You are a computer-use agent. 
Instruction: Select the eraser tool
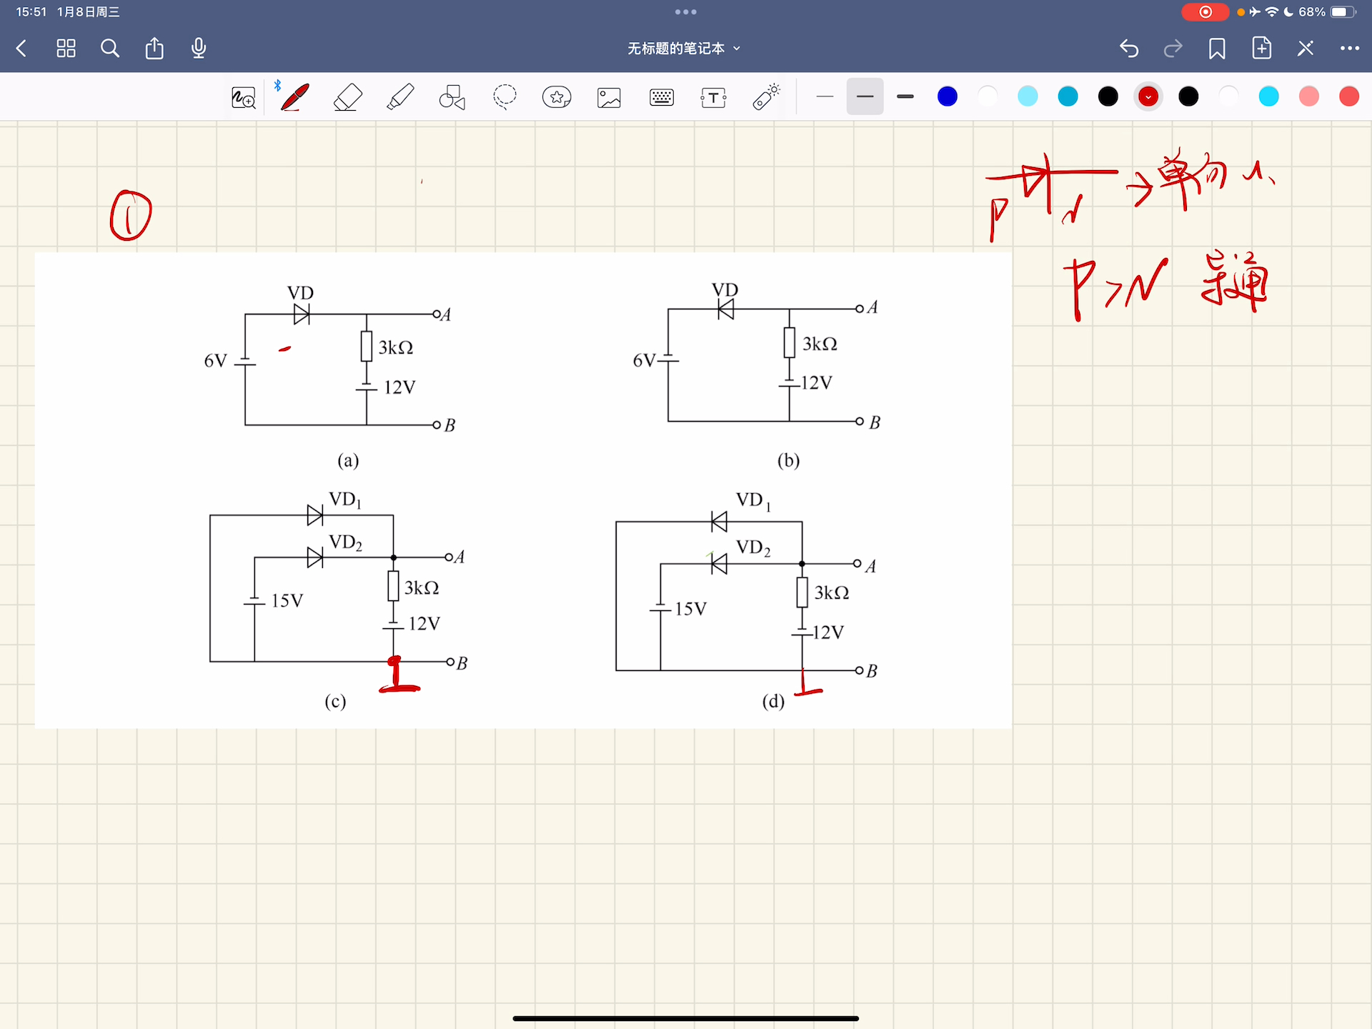348,97
